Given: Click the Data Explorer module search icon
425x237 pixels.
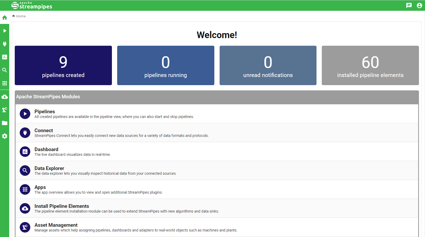Looking at the screenshot, I should tap(25, 171).
